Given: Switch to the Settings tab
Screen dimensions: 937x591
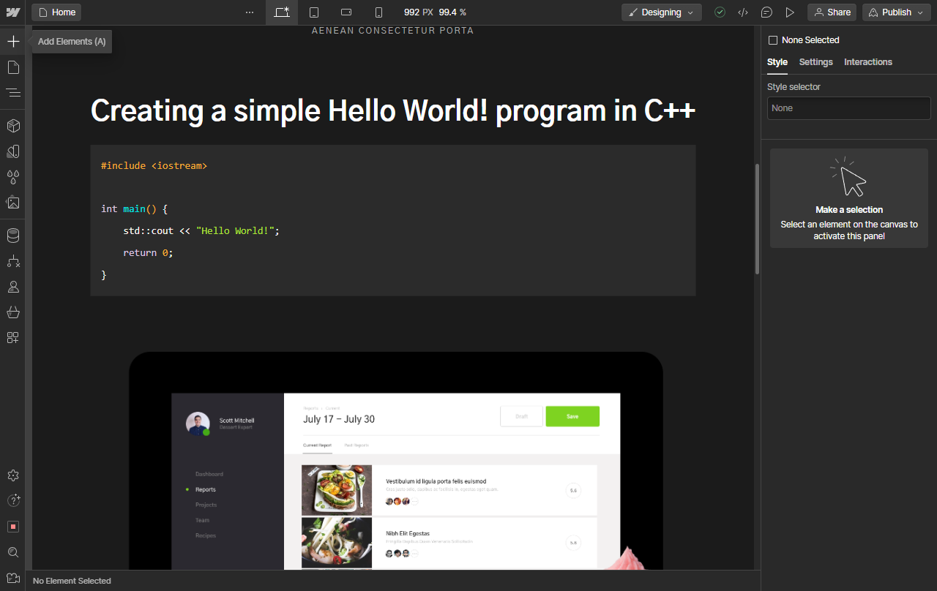Looking at the screenshot, I should tap(816, 62).
